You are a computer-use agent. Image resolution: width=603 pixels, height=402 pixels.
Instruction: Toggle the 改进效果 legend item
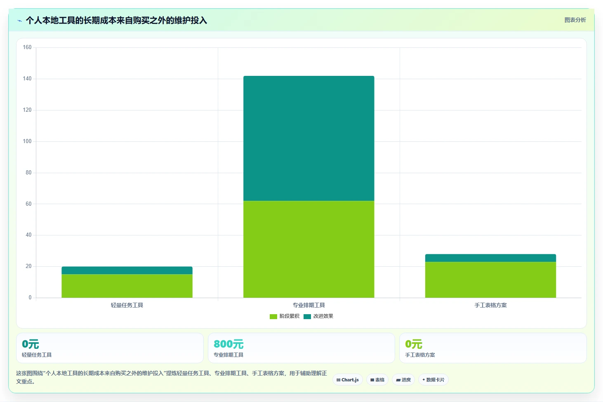click(x=318, y=316)
